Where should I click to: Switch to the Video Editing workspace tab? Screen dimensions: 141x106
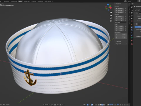coord(48,1)
